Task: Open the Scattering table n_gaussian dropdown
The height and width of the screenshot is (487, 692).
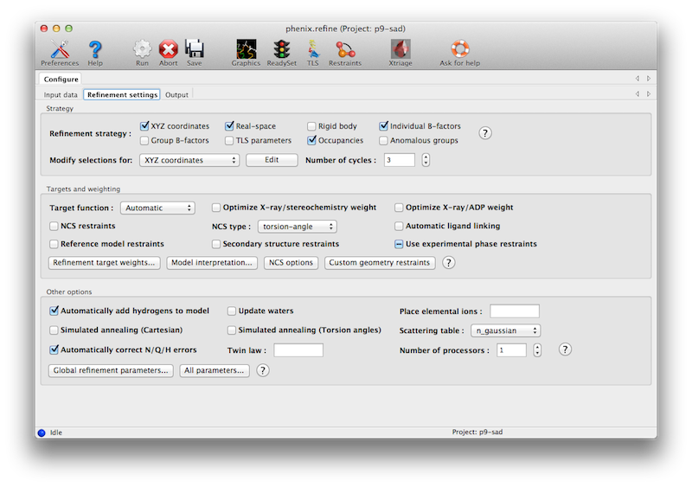Action: coord(506,330)
